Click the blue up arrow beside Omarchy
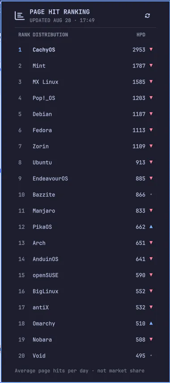 click(151, 323)
